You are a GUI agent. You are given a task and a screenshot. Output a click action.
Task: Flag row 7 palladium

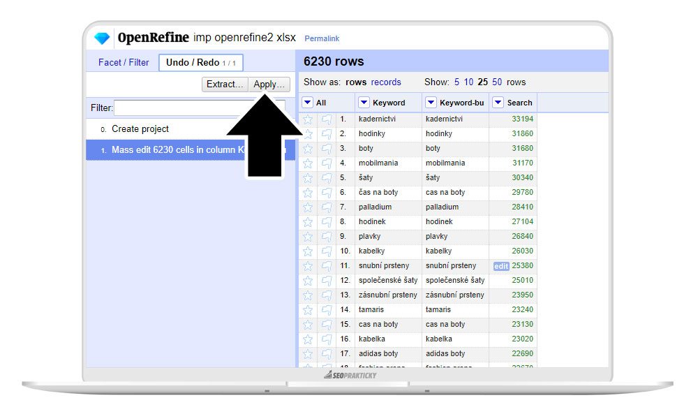(x=326, y=207)
